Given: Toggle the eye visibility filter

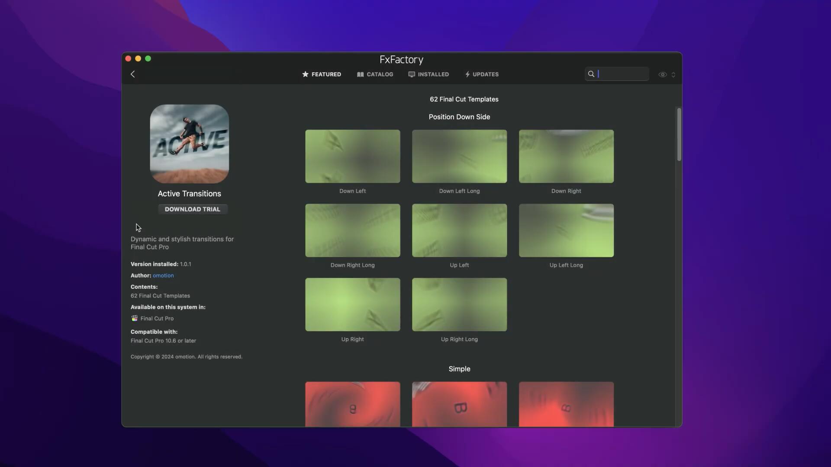Looking at the screenshot, I should click(662, 74).
